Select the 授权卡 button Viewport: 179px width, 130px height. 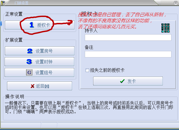pos(40,25)
